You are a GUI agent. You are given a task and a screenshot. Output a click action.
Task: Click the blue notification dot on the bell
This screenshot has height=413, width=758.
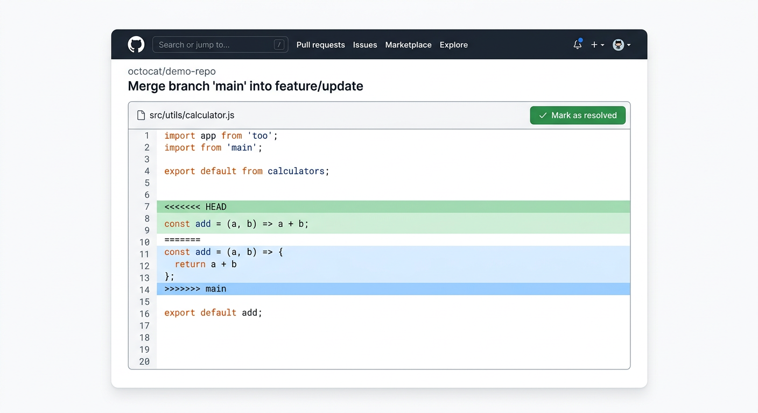(581, 40)
